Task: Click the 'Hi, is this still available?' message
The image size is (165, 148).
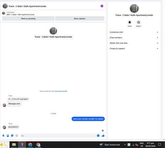Action: [x=18, y=99]
